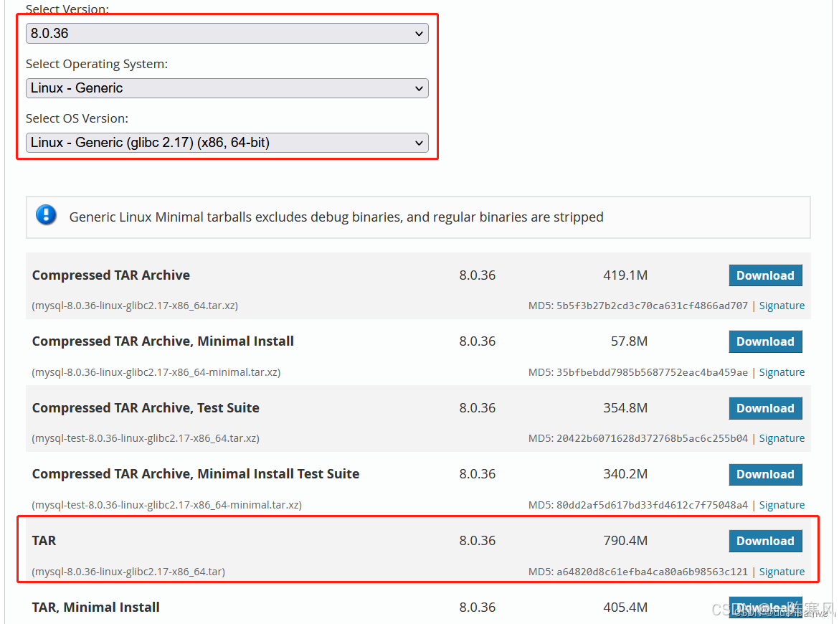Screen dimensions: 839x624
Task: Click 'Compressed TAR Archive, Test Suite' title
Action: (146, 408)
